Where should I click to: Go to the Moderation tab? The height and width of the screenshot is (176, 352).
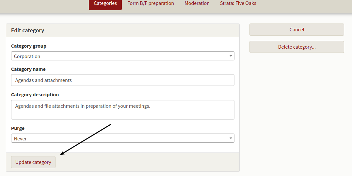point(197,3)
